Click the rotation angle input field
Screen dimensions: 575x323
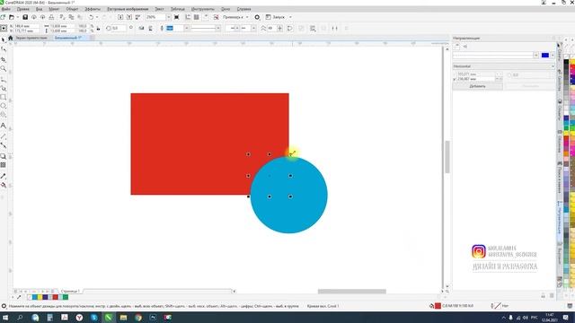click(x=118, y=28)
